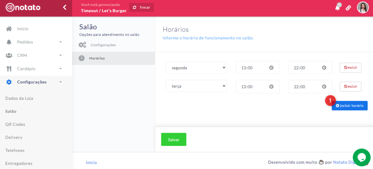Screen dimensions: 373x169
Task: Click the green Salvar button
Action: tap(173, 140)
